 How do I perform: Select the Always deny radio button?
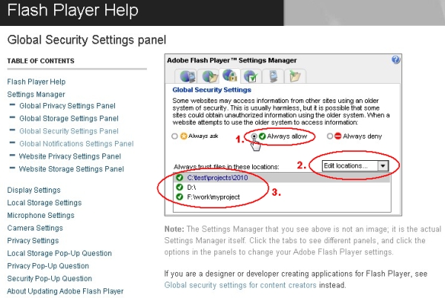[x=330, y=136]
